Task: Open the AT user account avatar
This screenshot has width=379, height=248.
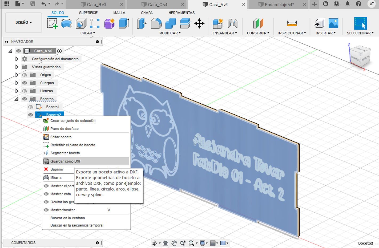Action: [x=372, y=4]
